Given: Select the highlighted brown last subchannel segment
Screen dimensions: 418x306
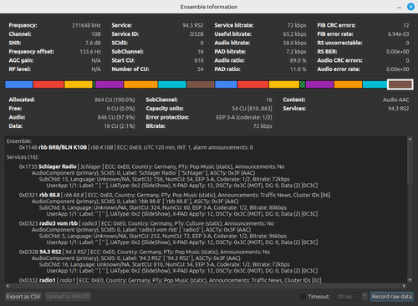Looking at the screenshot, I should [400, 84].
